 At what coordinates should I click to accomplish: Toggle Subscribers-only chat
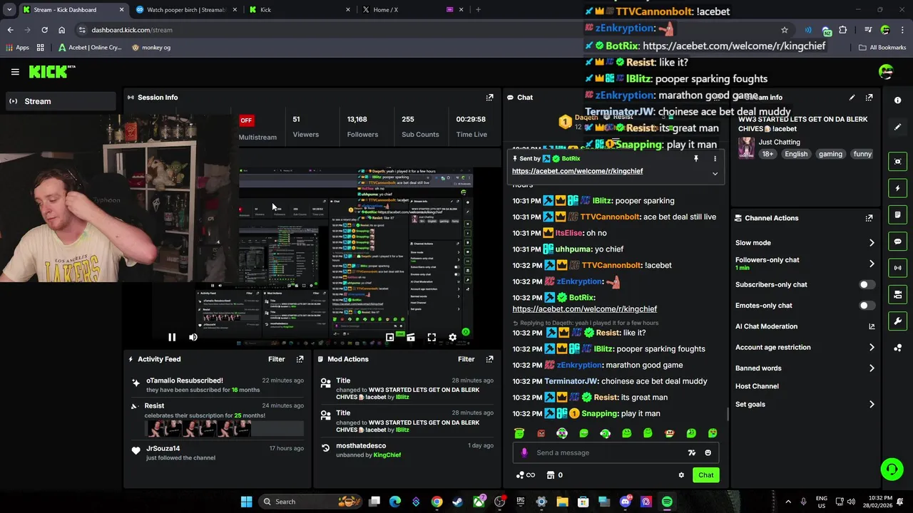(867, 284)
